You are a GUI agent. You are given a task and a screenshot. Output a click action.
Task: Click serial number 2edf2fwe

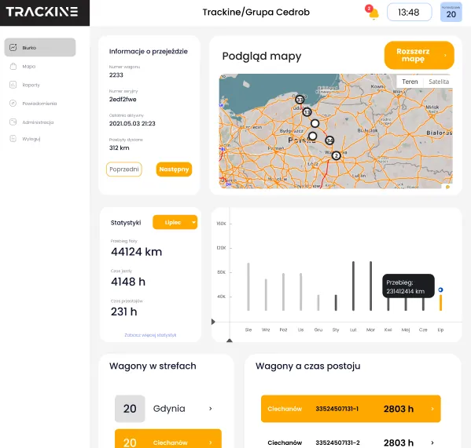click(123, 99)
